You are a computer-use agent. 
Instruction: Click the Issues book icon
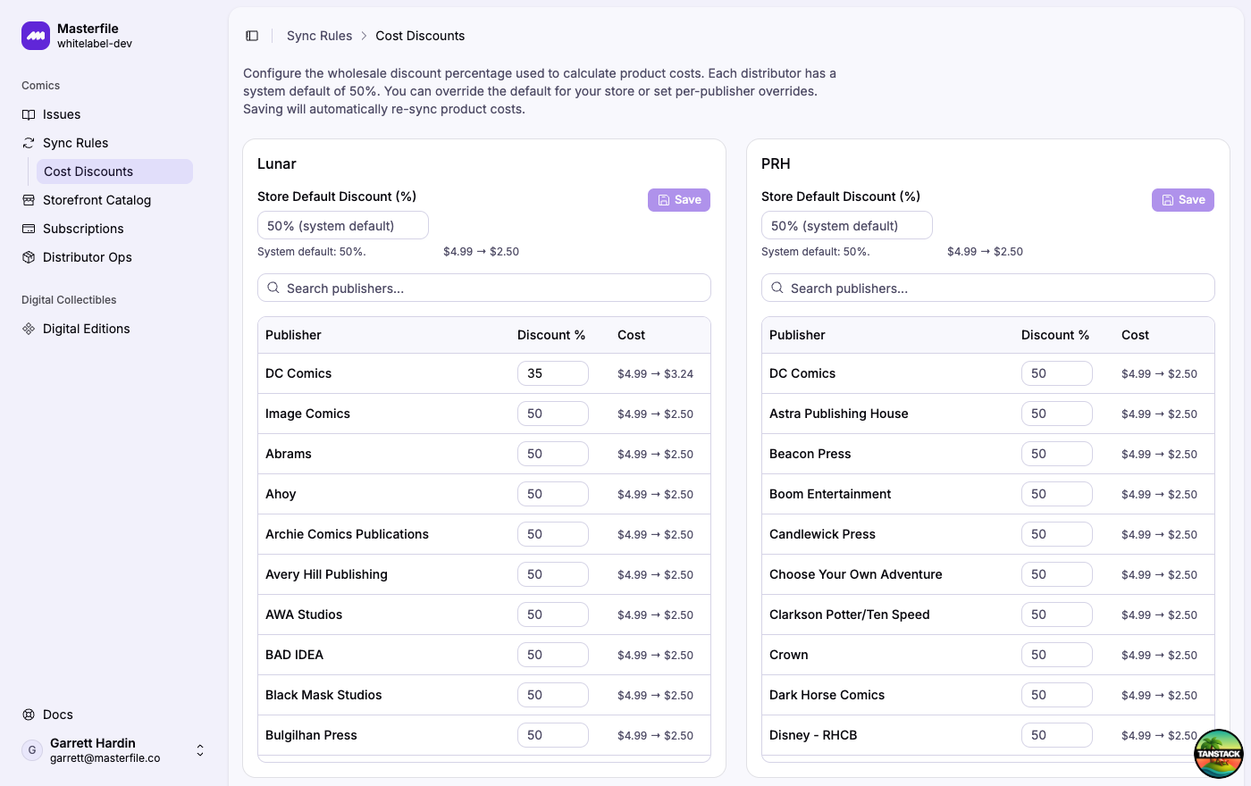pos(29,114)
